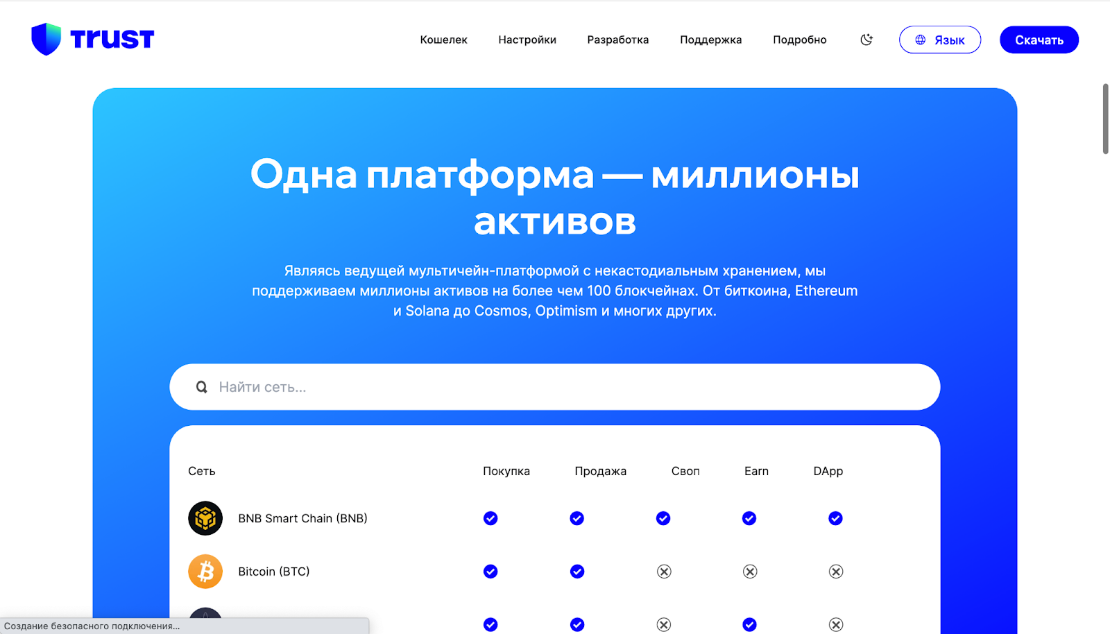Screen dimensions: 1110x634
Task: Open the Разработка menu
Action: click(618, 40)
